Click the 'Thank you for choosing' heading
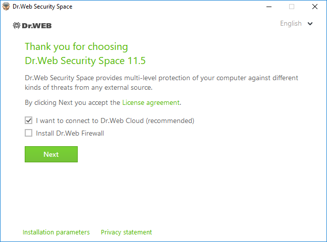This screenshot has height=242, width=327. (76, 47)
